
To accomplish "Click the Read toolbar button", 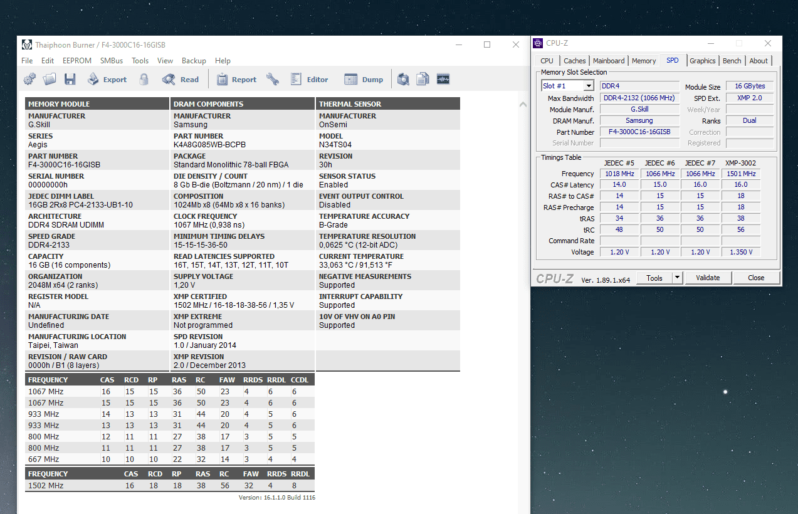I will [181, 80].
